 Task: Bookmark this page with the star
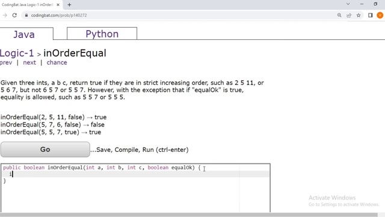pos(359,15)
